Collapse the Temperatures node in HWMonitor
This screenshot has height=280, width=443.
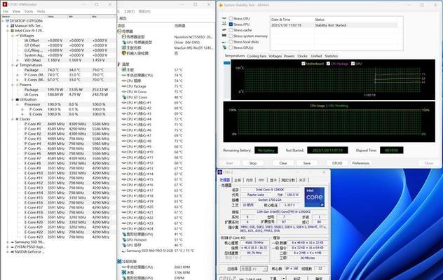13,65
